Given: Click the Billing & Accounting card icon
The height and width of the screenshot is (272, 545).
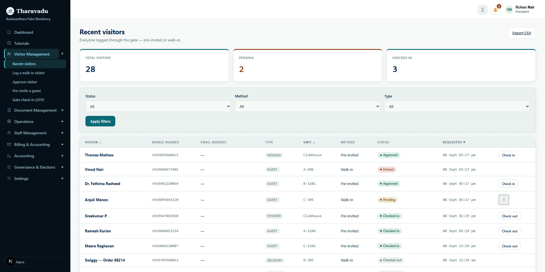Looking at the screenshot, I should [x=9, y=144].
